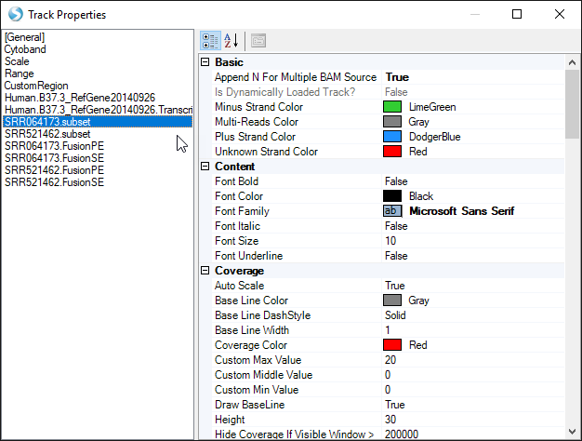This screenshot has height=441, width=582.
Task: Switch to Categorized view in property grid
Action: [210, 41]
